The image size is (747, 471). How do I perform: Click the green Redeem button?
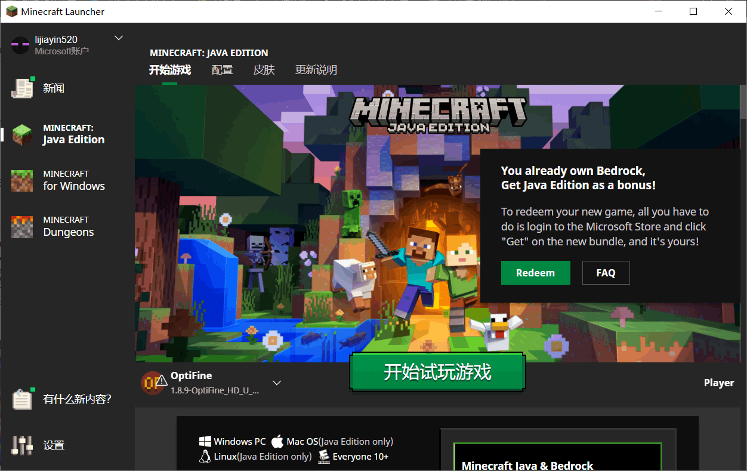pos(535,273)
